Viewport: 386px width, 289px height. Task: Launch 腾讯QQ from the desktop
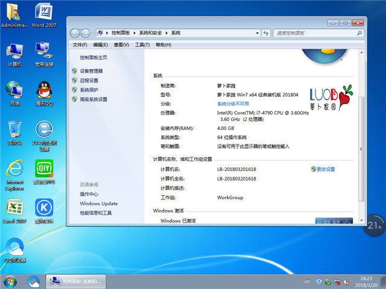44,93
